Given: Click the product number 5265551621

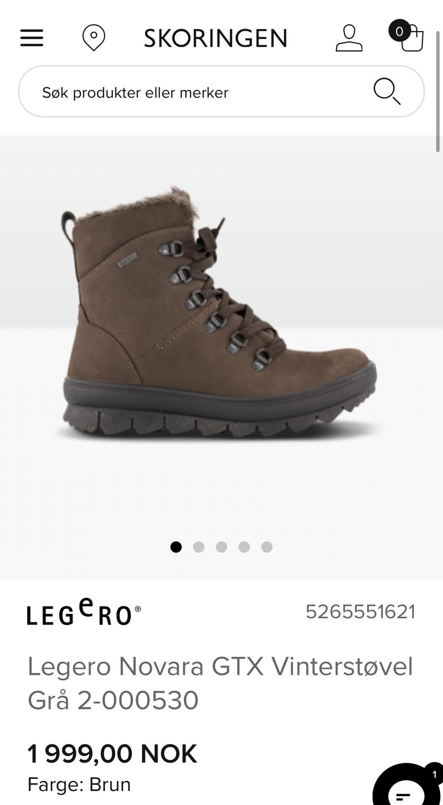Looking at the screenshot, I should 360,612.
